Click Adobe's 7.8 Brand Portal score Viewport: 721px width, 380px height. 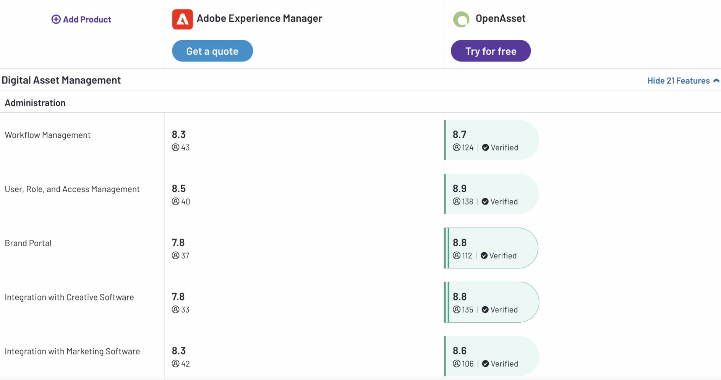pyautogui.click(x=178, y=243)
